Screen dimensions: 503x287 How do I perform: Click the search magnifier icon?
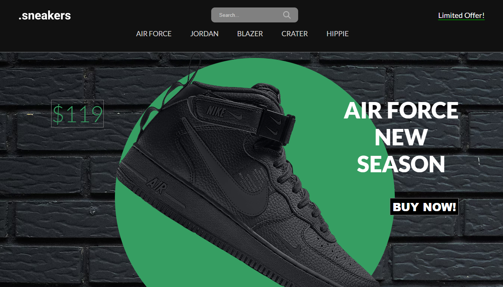(287, 15)
